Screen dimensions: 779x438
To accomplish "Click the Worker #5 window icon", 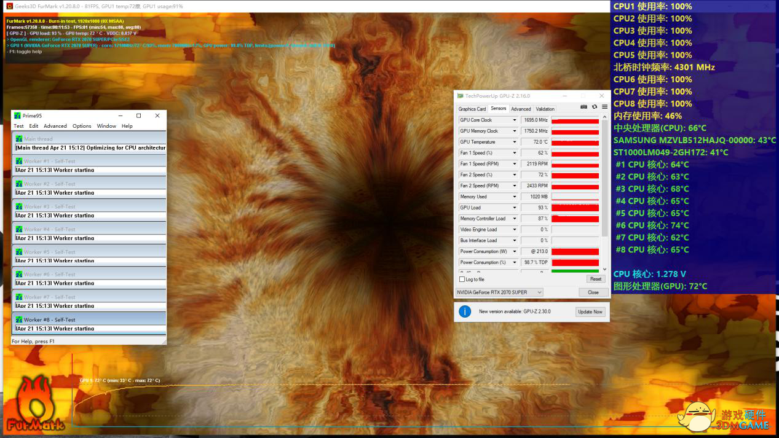I will coord(19,252).
